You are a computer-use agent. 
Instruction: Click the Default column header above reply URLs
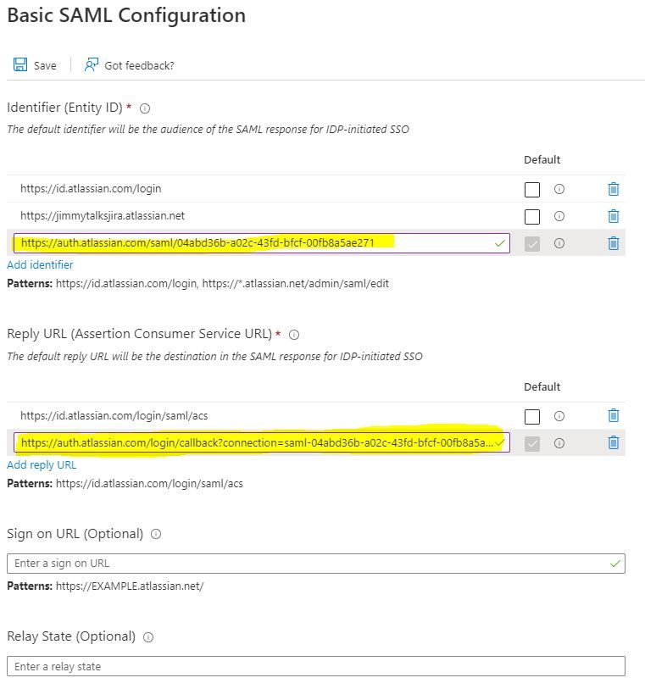click(542, 386)
